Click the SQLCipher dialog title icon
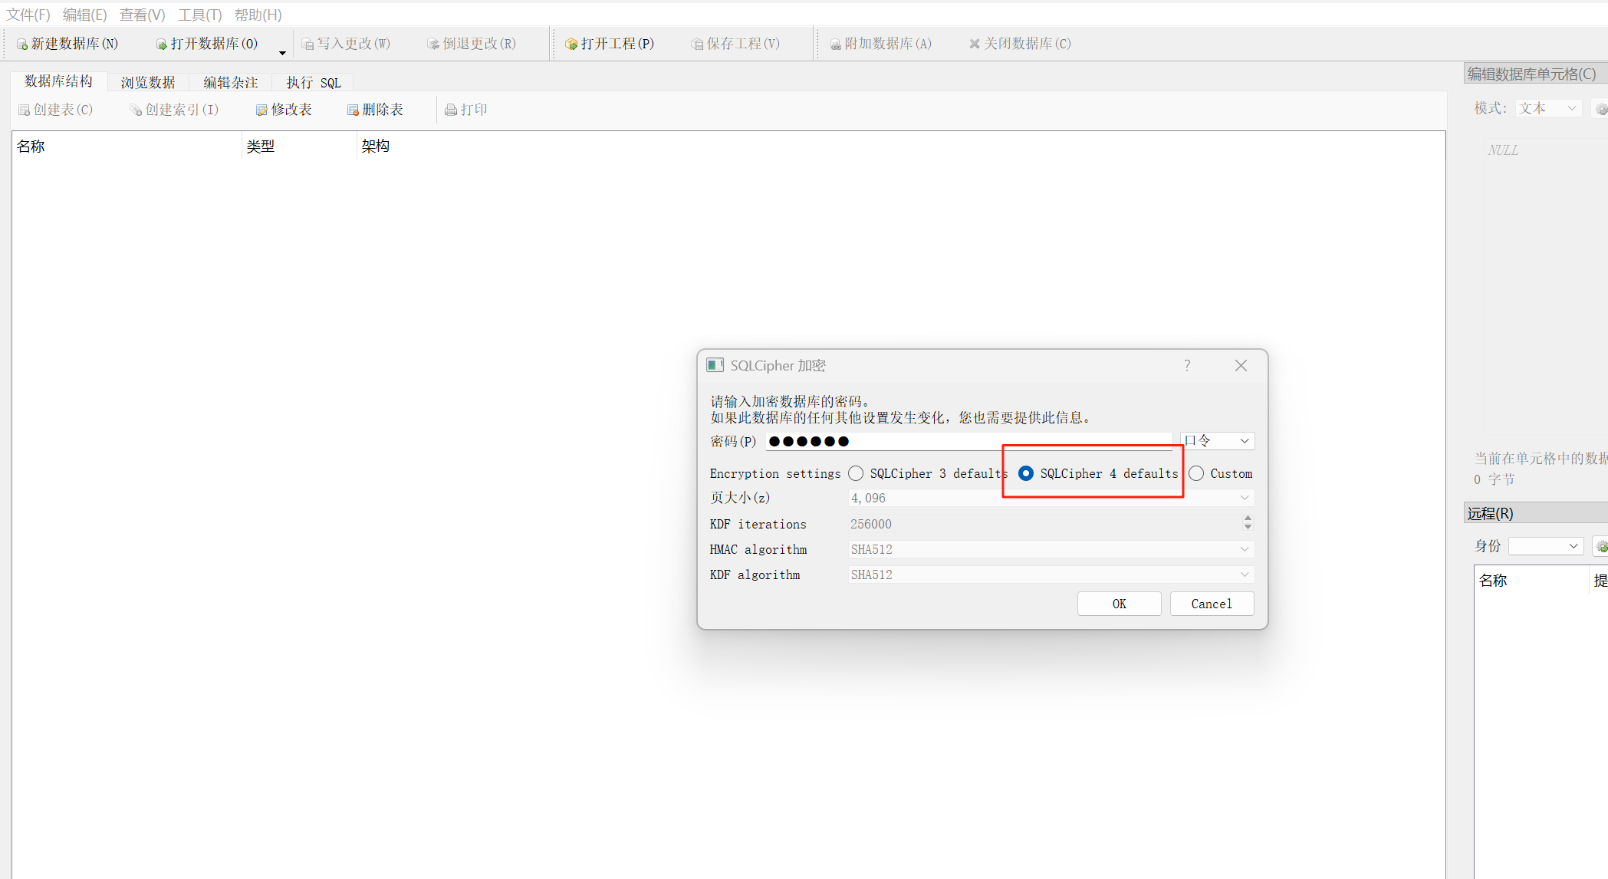Image resolution: width=1608 pixels, height=879 pixels. 715,365
